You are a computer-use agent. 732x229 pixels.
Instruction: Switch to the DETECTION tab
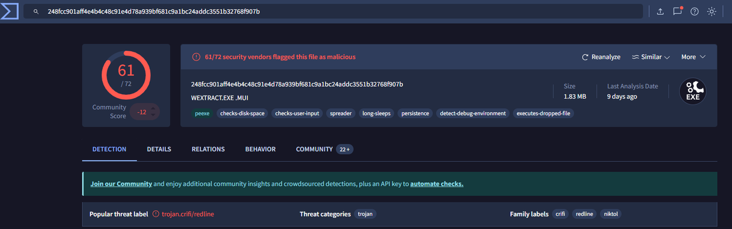point(109,149)
